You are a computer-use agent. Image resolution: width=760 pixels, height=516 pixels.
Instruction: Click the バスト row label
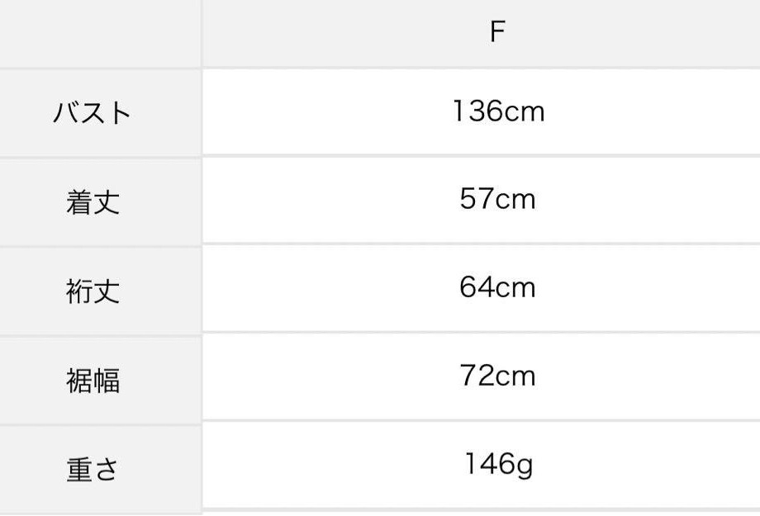92,113
